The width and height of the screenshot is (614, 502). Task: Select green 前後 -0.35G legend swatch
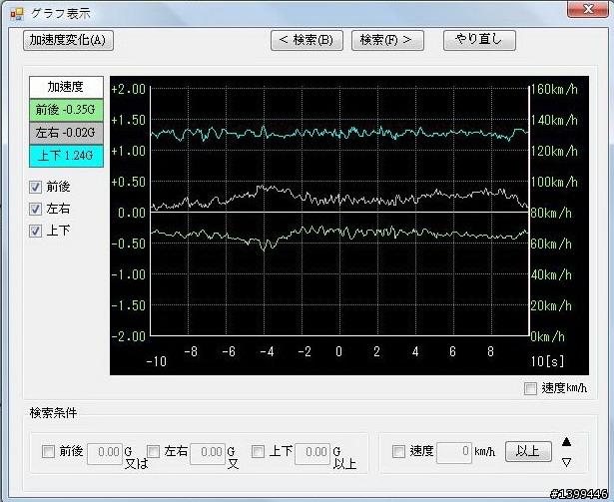point(66,110)
